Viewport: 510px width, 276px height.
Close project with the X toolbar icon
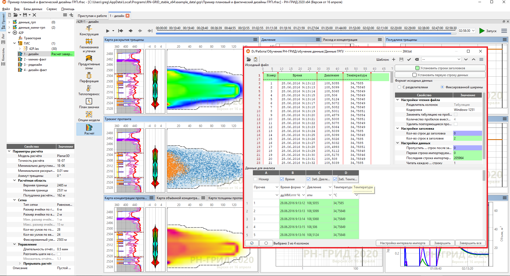[x=34, y=15]
